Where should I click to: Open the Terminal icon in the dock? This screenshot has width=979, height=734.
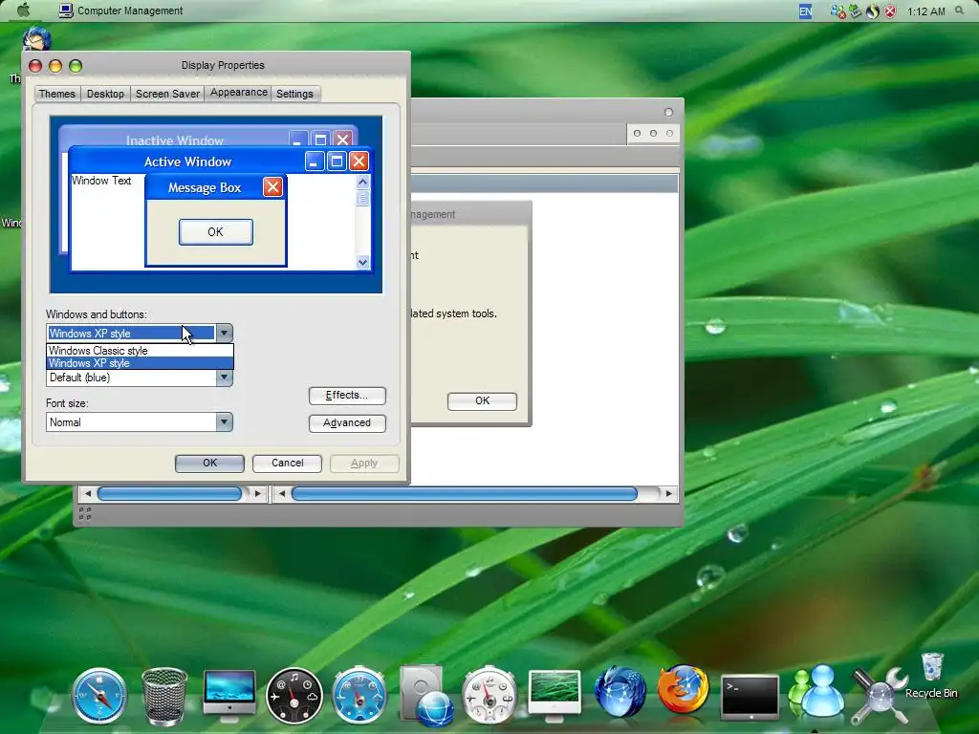click(750, 696)
